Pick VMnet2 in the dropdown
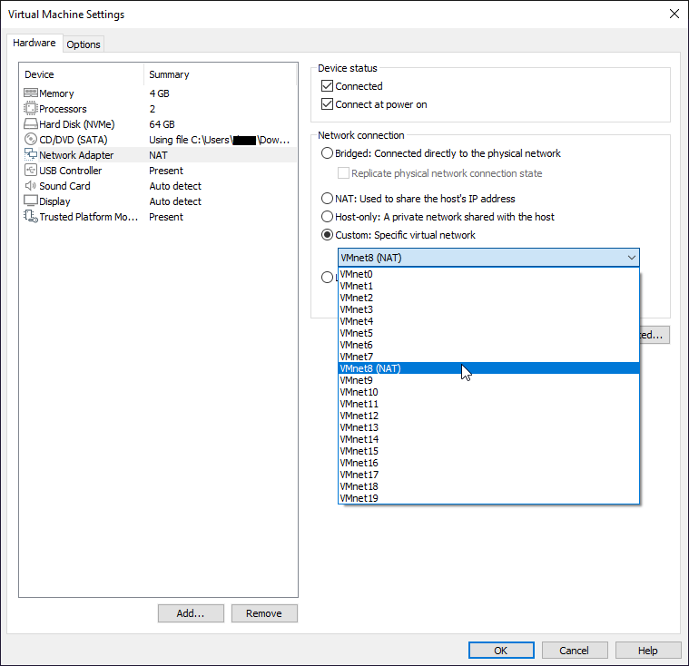The height and width of the screenshot is (666, 689). pos(488,298)
